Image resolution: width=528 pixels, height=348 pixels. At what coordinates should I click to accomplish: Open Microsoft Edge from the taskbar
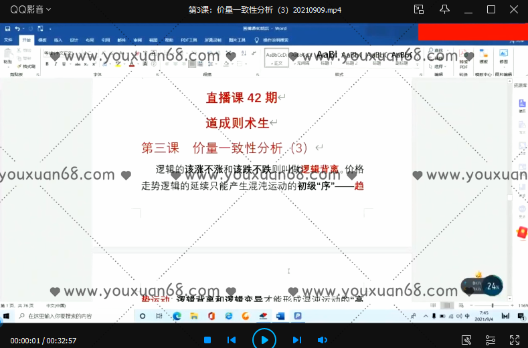click(x=177, y=316)
